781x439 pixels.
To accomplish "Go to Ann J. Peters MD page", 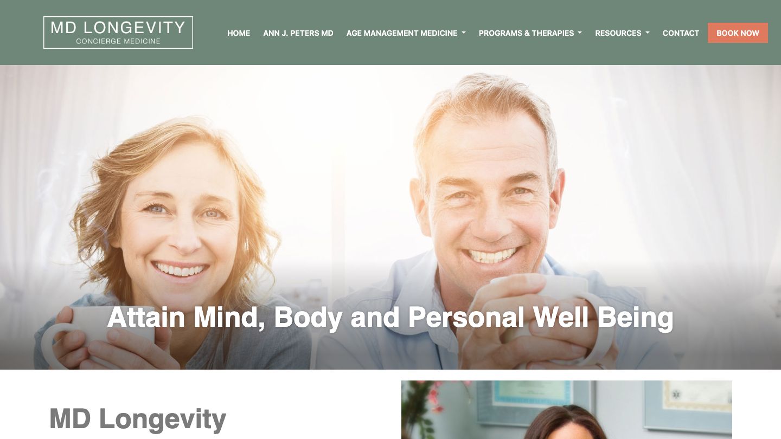I will [298, 33].
